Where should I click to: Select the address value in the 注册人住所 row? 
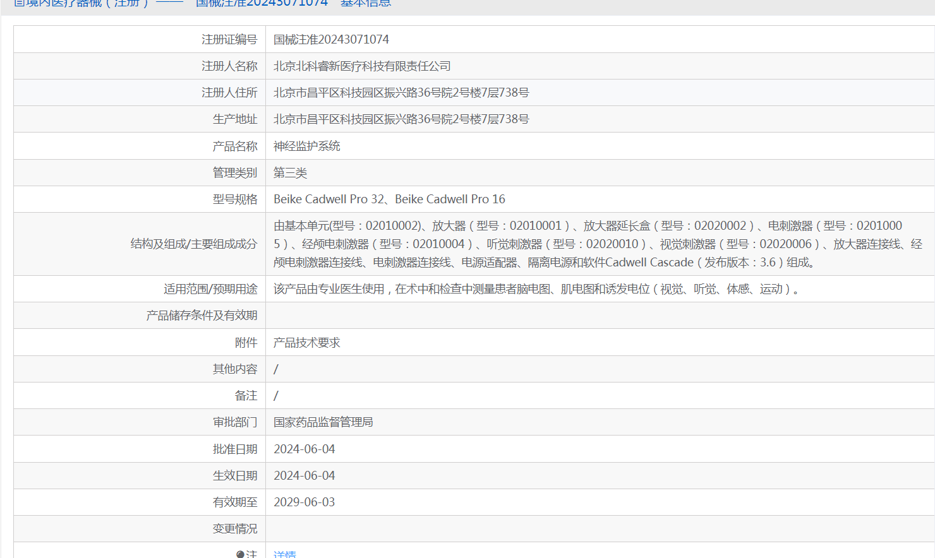click(401, 92)
